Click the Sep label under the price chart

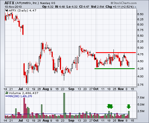[71, 89]
